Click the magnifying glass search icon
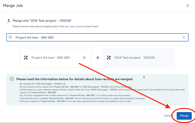The height and width of the screenshot is (123, 195). 10,38
